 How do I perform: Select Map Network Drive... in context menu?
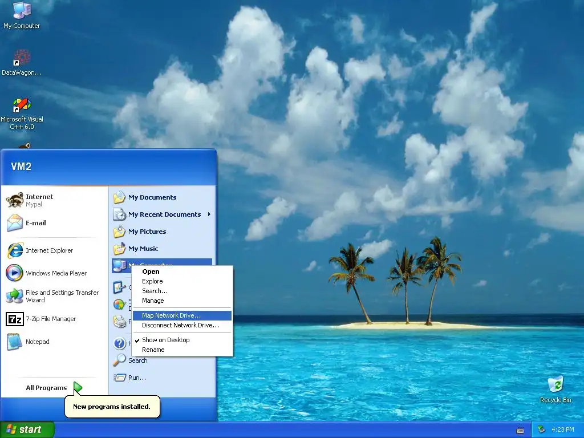point(182,315)
